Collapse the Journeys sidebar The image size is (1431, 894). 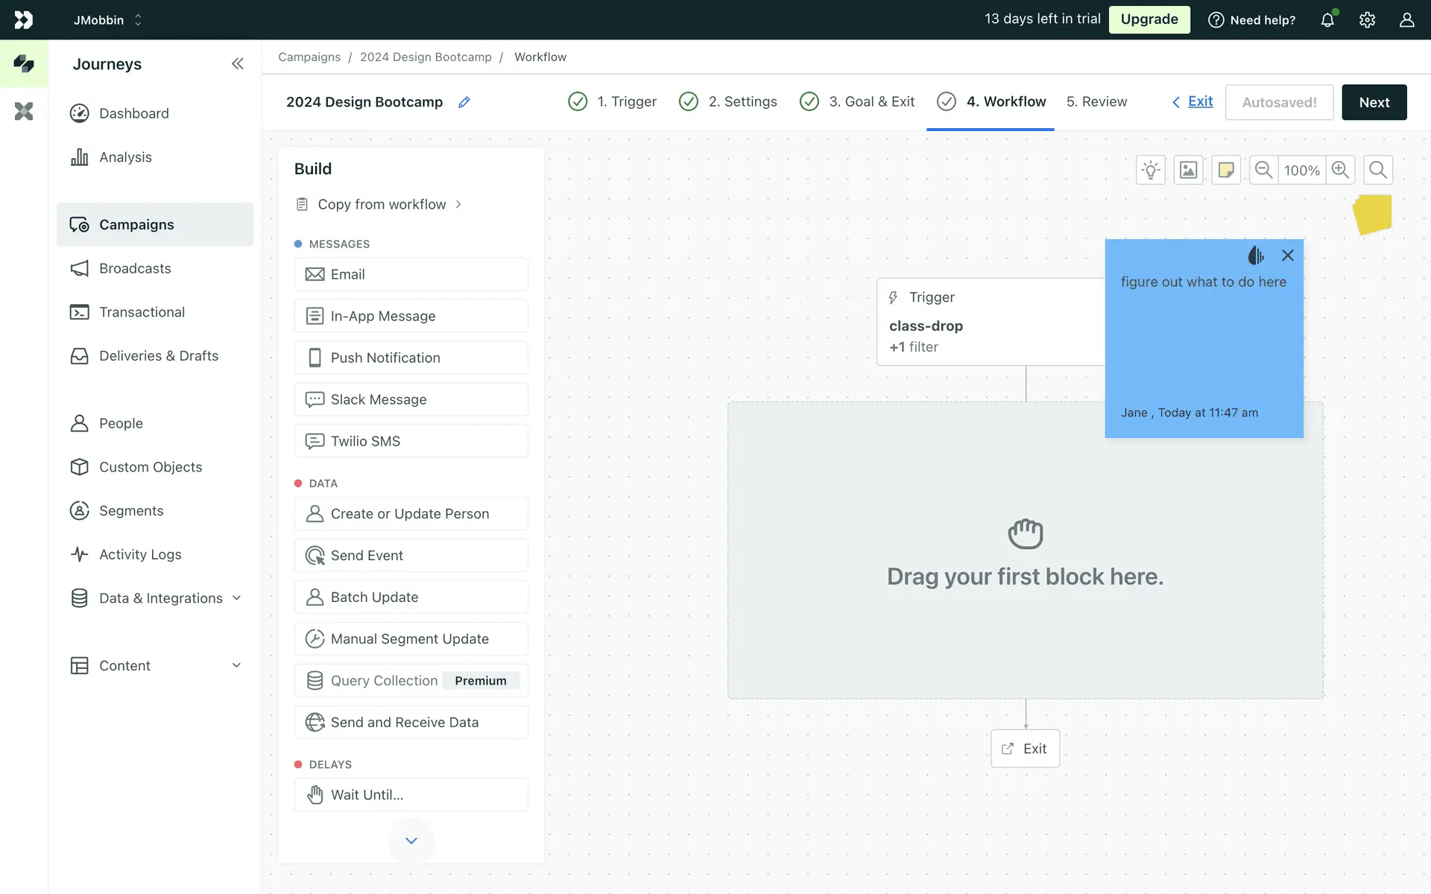pyautogui.click(x=237, y=64)
